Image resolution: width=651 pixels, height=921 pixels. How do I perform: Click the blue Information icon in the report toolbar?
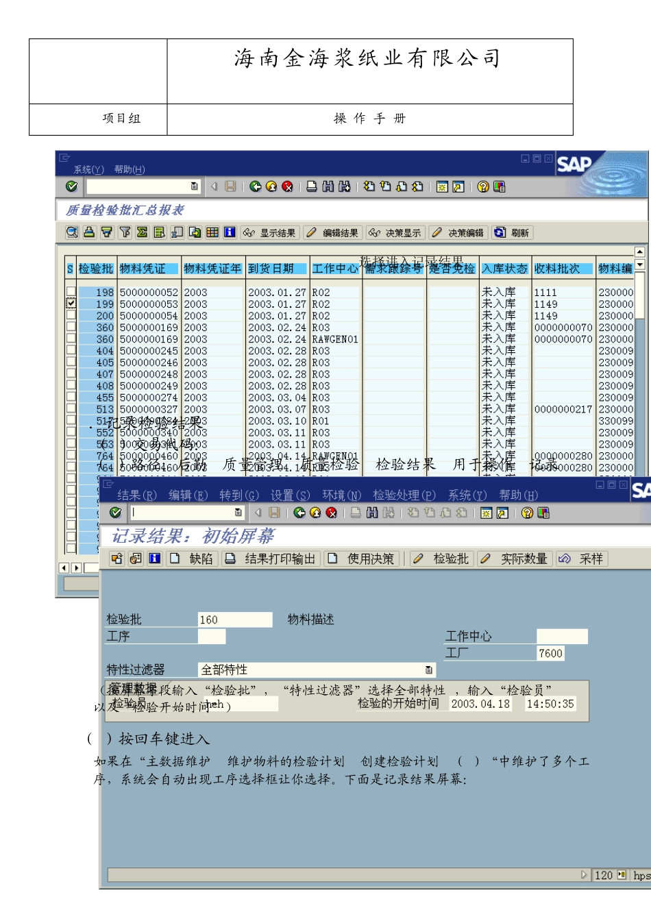tap(230, 232)
